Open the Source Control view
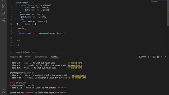The image size is (169, 95). (x=3, y=6)
